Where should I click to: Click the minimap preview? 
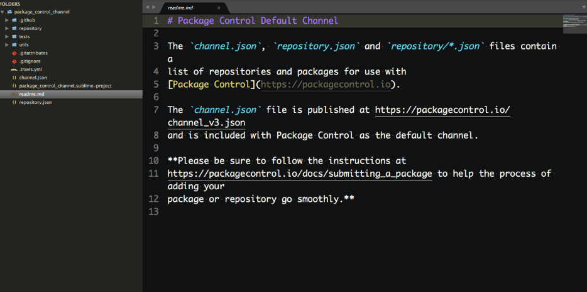point(574,24)
